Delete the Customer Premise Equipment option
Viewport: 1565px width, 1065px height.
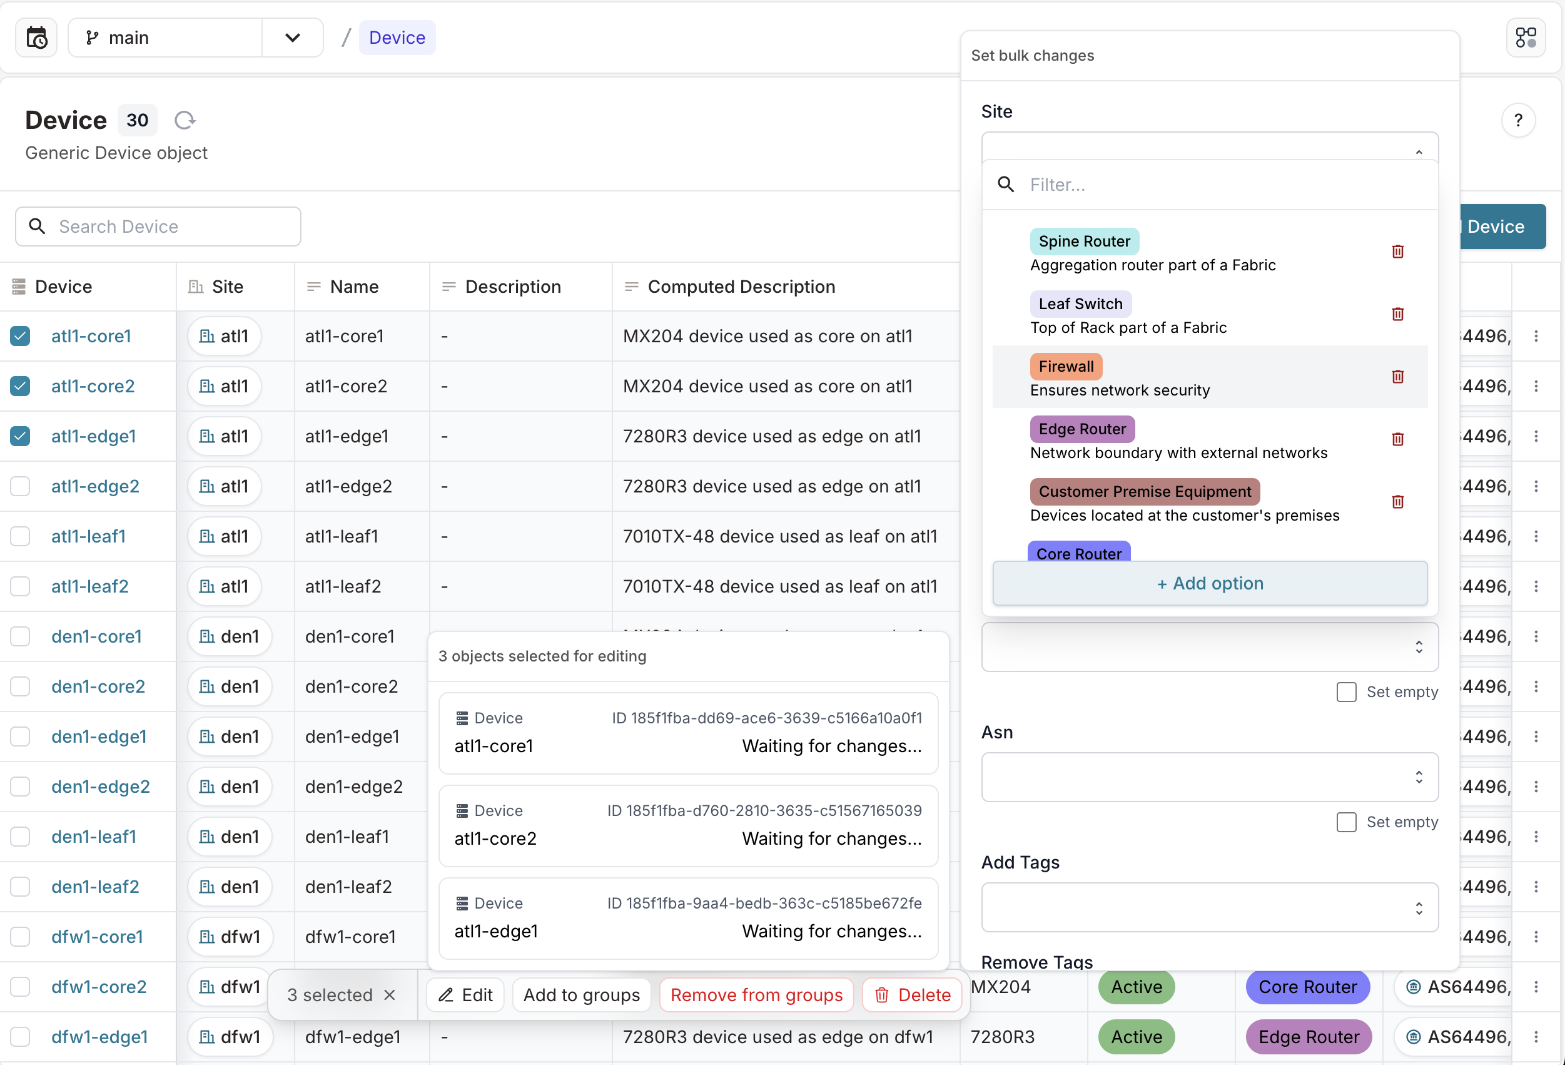point(1397,502)
